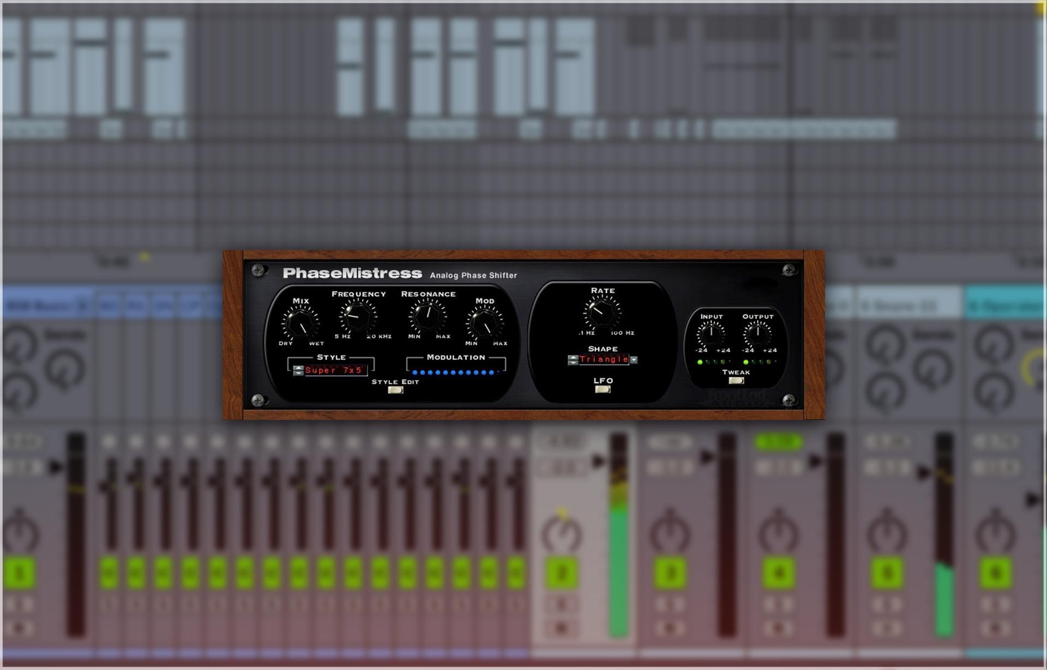
Task: Click the +24 label under Output
Action: coord(769,350)
